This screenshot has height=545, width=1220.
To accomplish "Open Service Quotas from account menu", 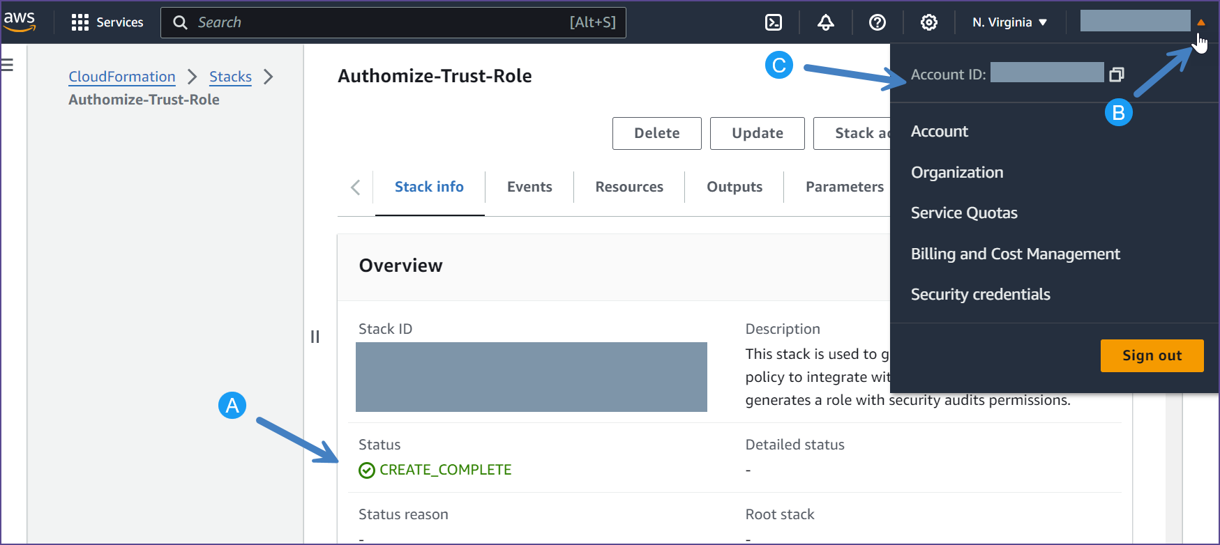I will point(964,213).
